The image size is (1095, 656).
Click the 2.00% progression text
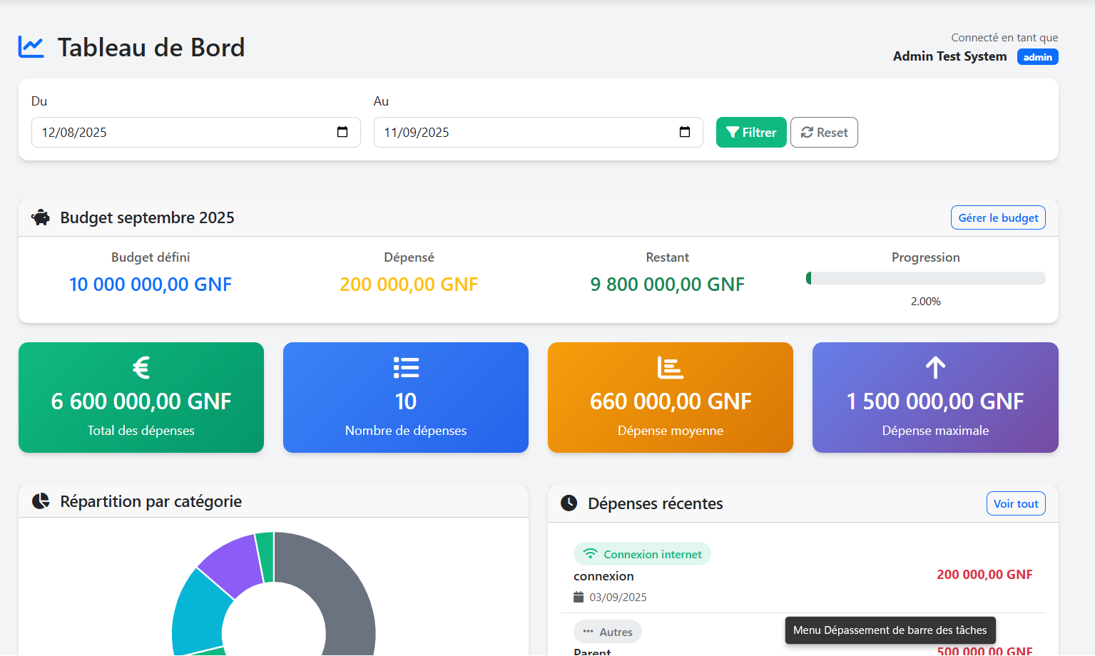(926, 302)
